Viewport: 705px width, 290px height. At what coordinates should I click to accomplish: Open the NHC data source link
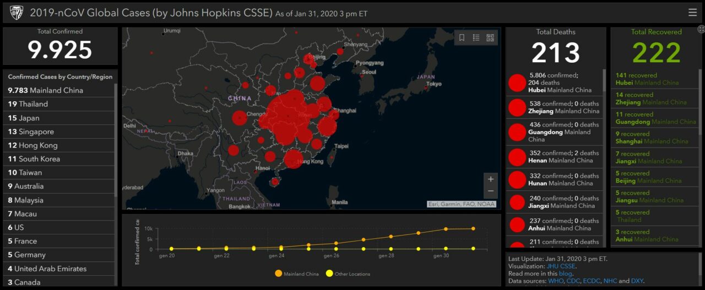point(610,281)
